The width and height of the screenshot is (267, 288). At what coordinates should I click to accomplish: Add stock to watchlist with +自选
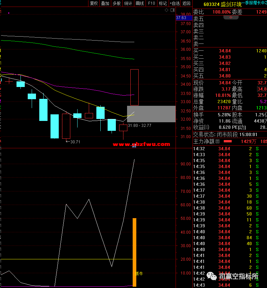[175, 3]
